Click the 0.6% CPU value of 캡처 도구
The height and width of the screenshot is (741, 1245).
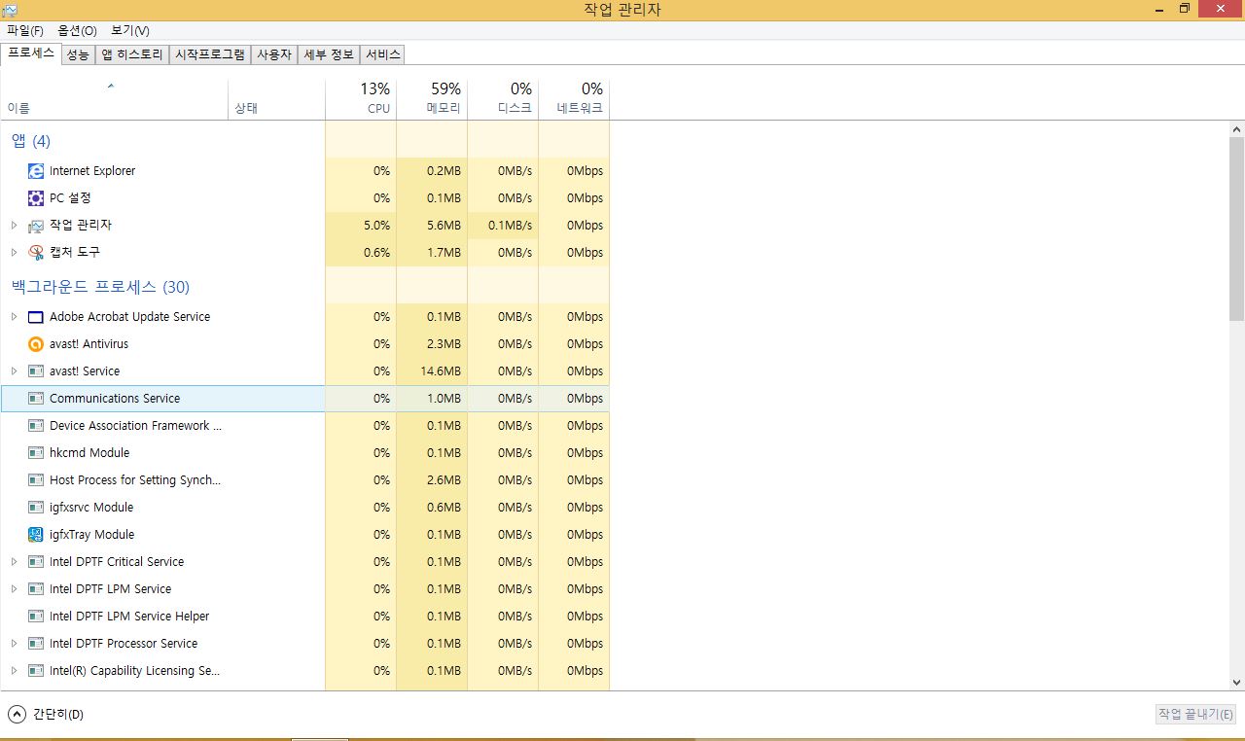[x=376, y=253]
